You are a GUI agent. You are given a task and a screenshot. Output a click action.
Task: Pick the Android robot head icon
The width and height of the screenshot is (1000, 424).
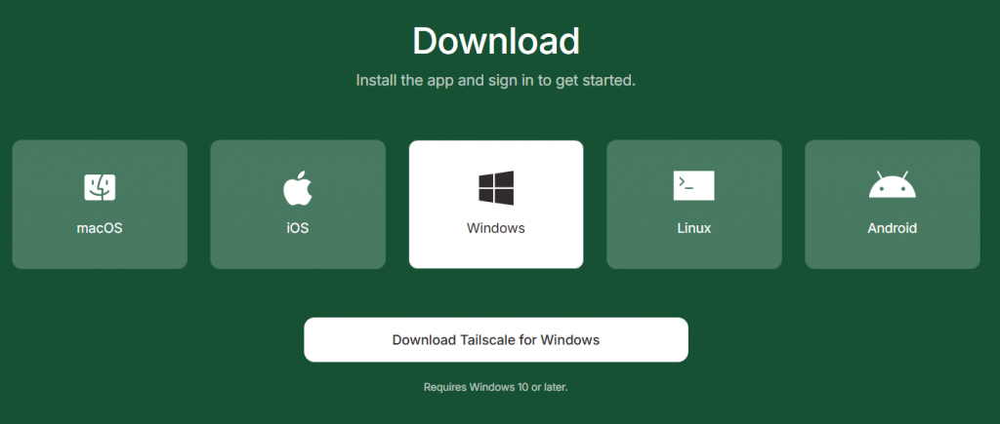[893, 184]
